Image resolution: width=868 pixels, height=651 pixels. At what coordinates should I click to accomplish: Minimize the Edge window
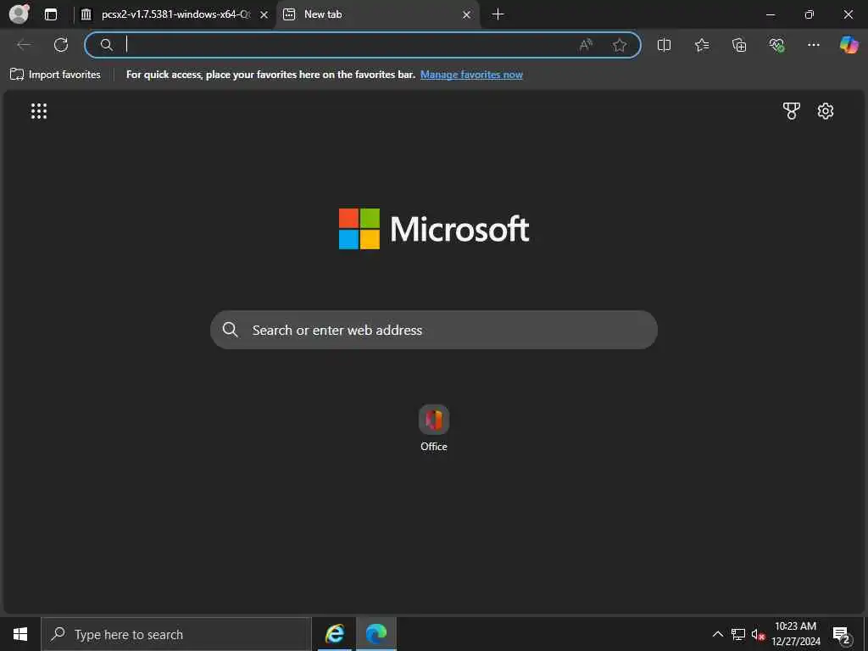771,15
